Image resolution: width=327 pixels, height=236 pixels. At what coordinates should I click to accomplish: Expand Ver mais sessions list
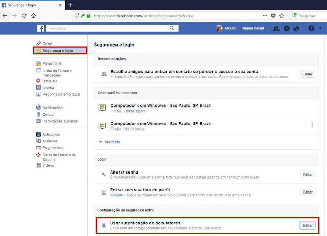(112, 142)
